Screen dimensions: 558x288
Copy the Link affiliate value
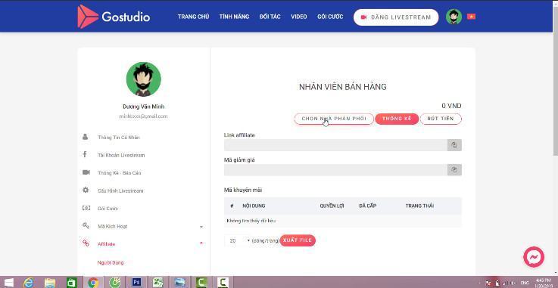(x=454, y=145)
